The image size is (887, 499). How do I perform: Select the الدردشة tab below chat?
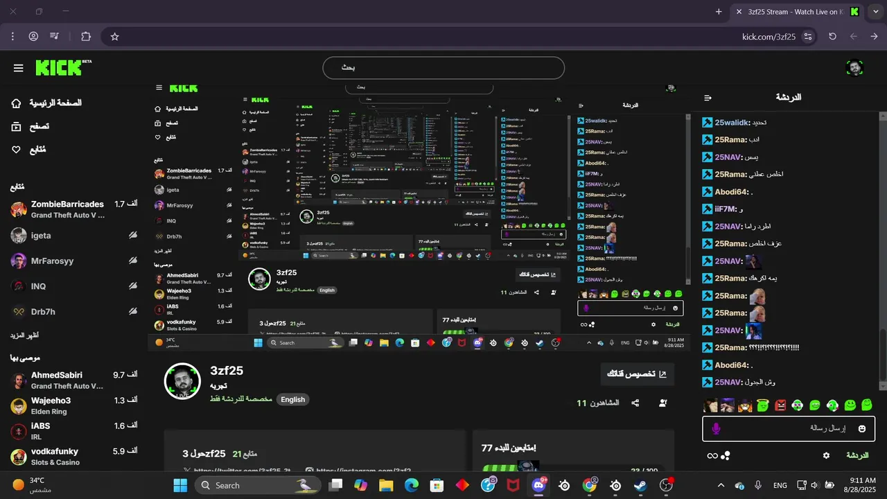click(x=857, y=455)
